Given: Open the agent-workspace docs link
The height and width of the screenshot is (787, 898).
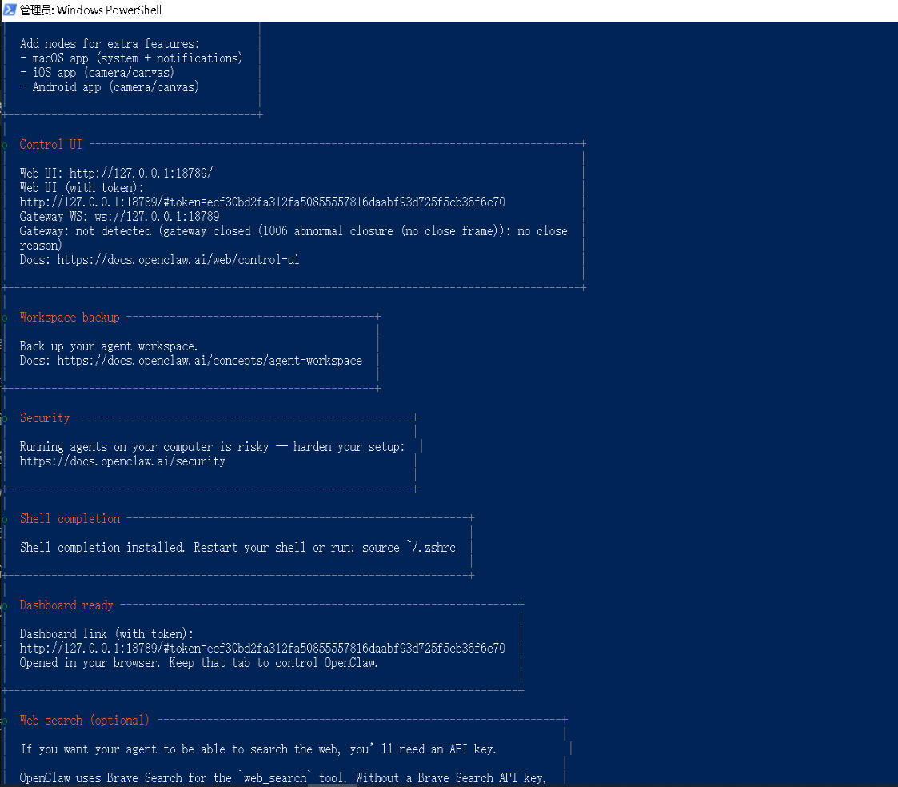Looking at the screenshot, I should (210, 361).
